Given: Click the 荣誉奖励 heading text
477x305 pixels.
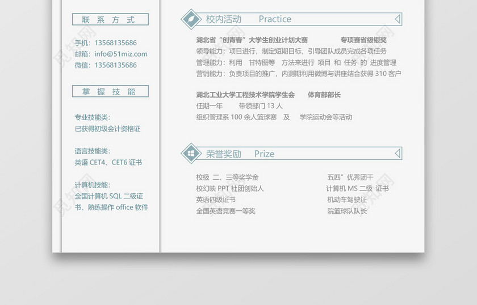Looking at the screenshot, I should pyautogui.click(x=224, y=154).
